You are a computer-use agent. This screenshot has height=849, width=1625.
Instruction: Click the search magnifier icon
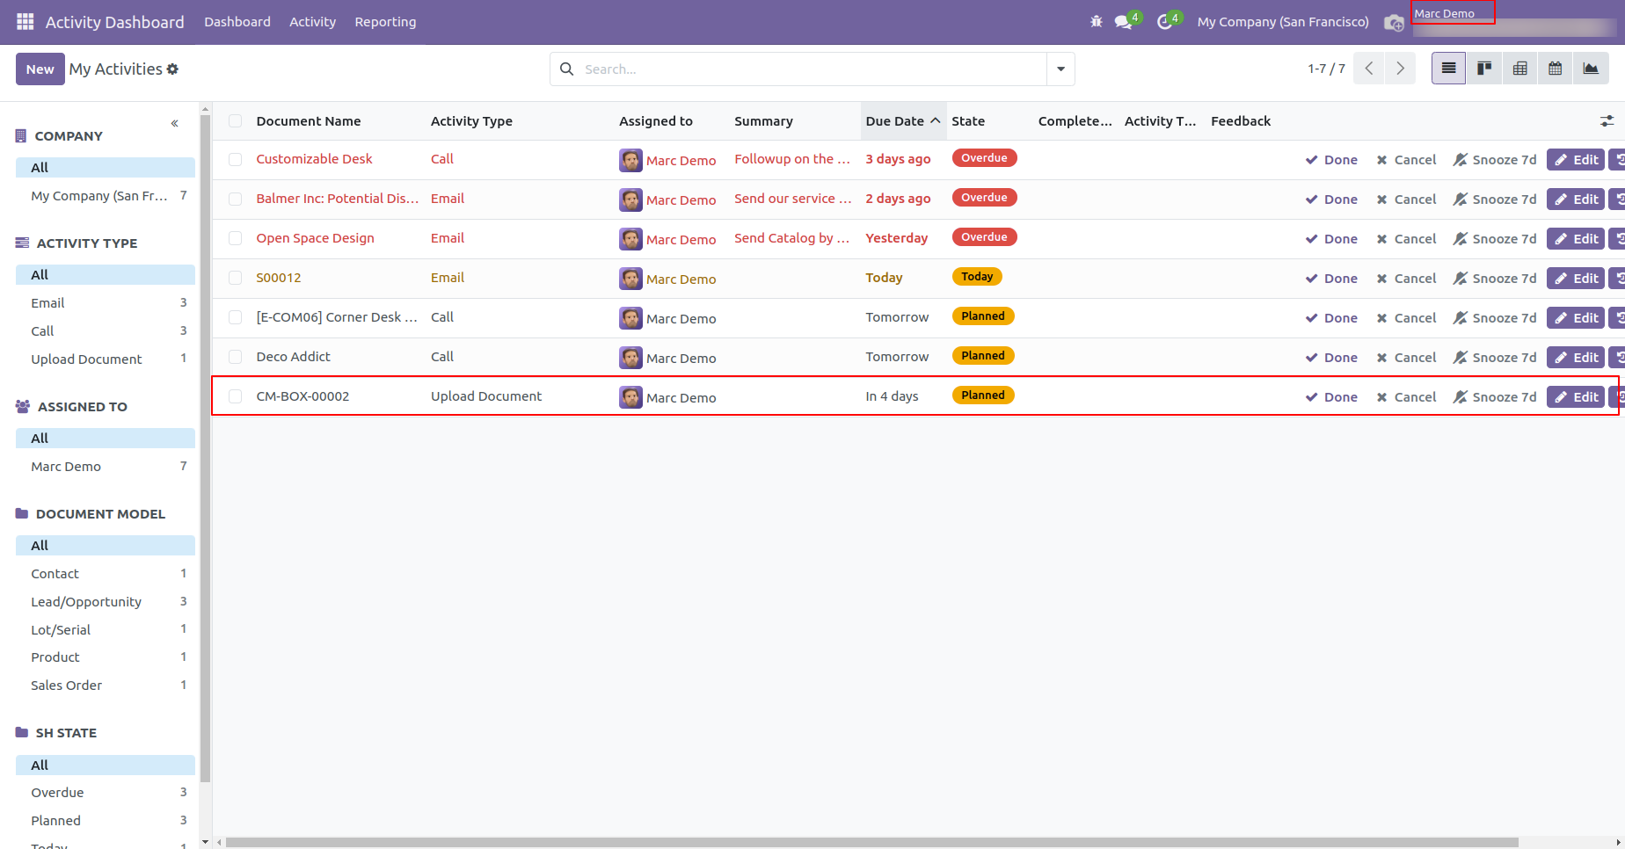(x=567, y=69)
